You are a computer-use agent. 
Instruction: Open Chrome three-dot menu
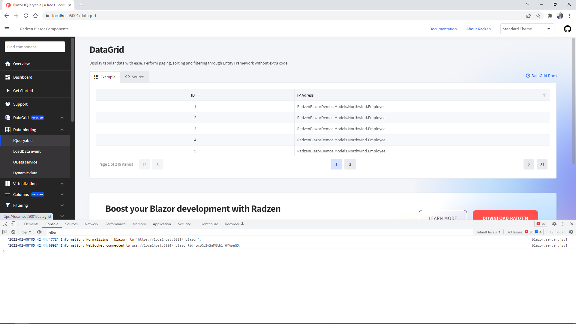point(569,16)
